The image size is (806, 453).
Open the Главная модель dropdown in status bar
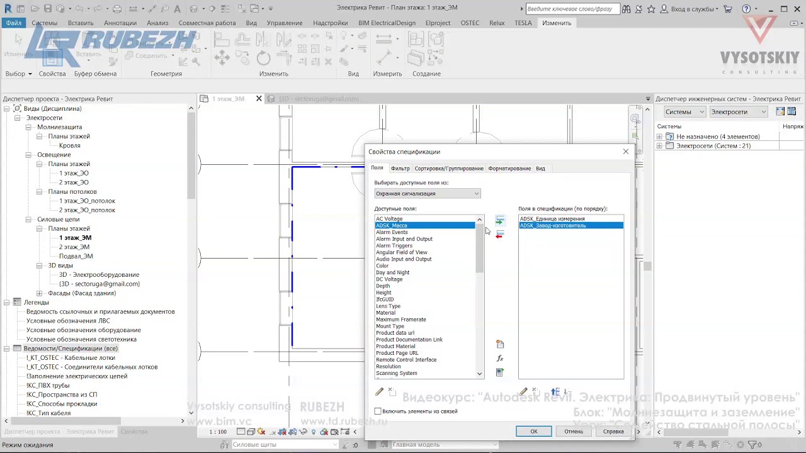coord(444,445)
